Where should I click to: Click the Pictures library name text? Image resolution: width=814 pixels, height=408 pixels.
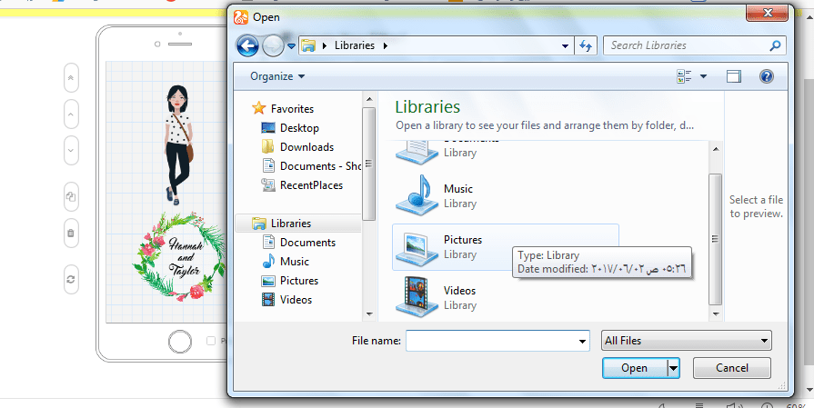463,240
